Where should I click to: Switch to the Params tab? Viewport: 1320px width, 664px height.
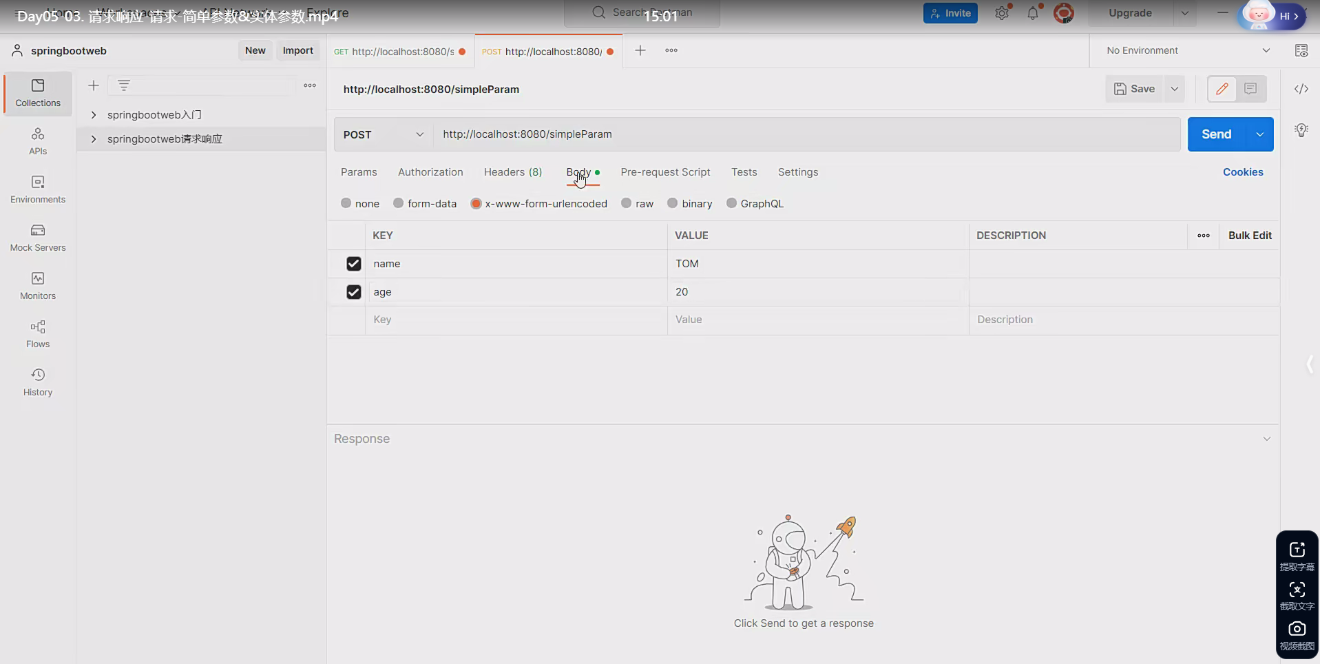click(x=359, y=172)
